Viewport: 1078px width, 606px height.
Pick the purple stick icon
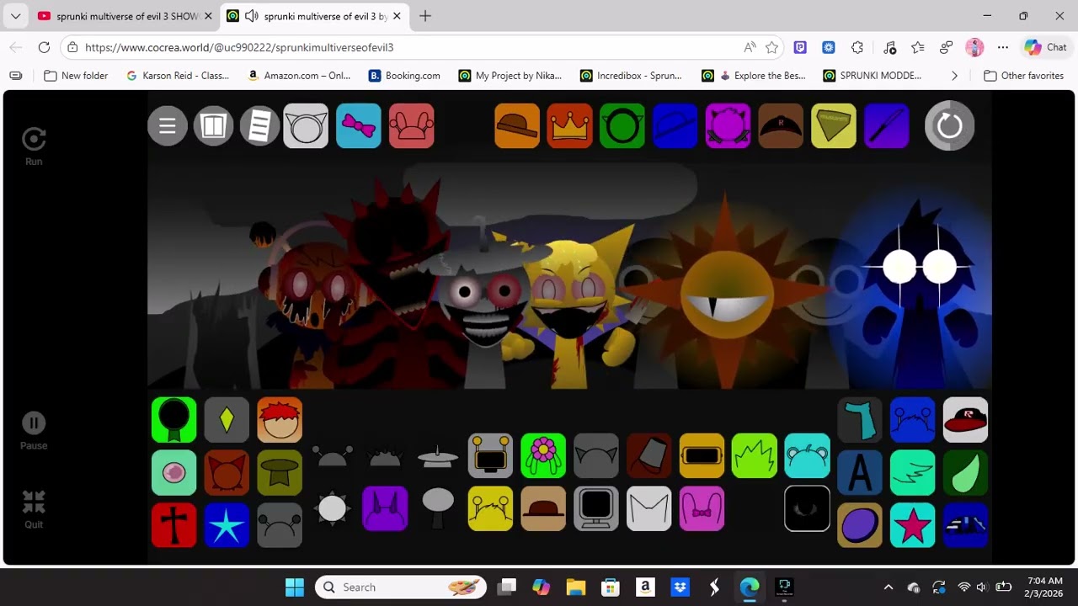tap(886, 126)
